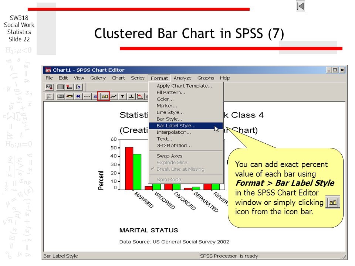The image size is (355, 266).
Task: Click 'Bar Label Style' status bar text
Action: (60, 256)
